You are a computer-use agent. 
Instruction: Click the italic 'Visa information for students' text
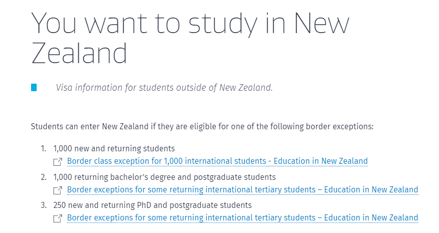(115, 88)
